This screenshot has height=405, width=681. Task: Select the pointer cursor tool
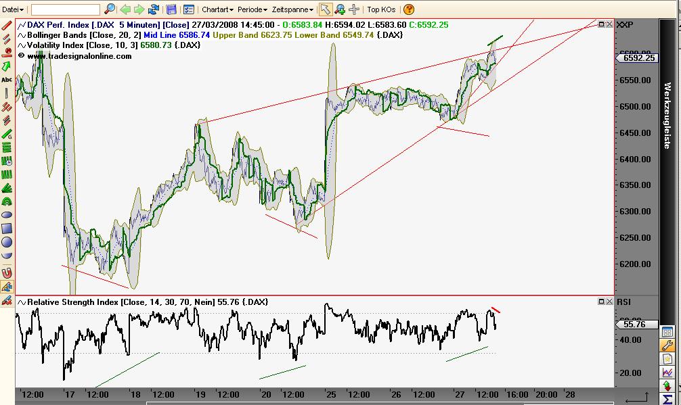325,9
